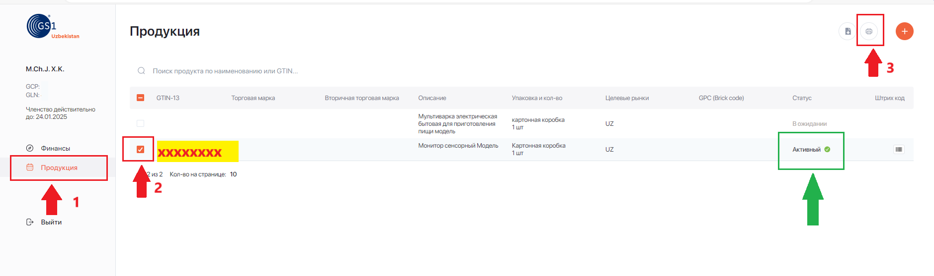Focus the product search input field
Screen dimensions: 934x276
[348, 71]
